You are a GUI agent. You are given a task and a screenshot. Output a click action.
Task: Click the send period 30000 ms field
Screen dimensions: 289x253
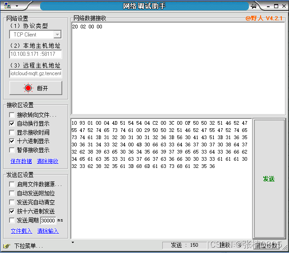coord(48,221)
